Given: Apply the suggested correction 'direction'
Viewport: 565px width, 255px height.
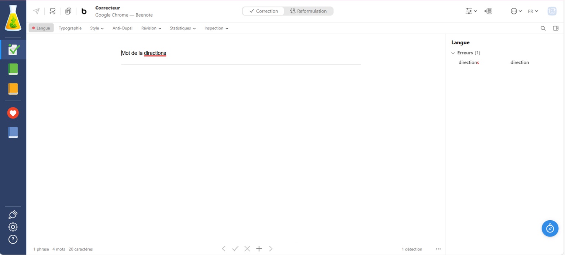Looking at the screenshot, I should point(519,62).
